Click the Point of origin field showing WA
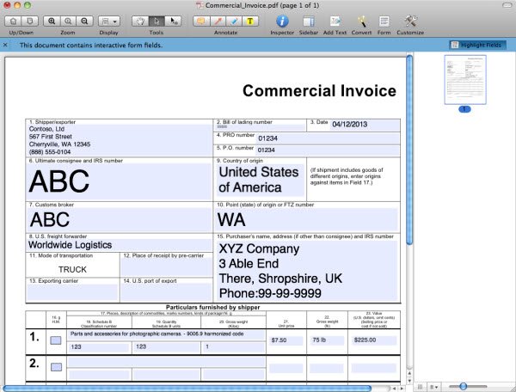The height and width of the screenshot is (392, 516). 307,220
